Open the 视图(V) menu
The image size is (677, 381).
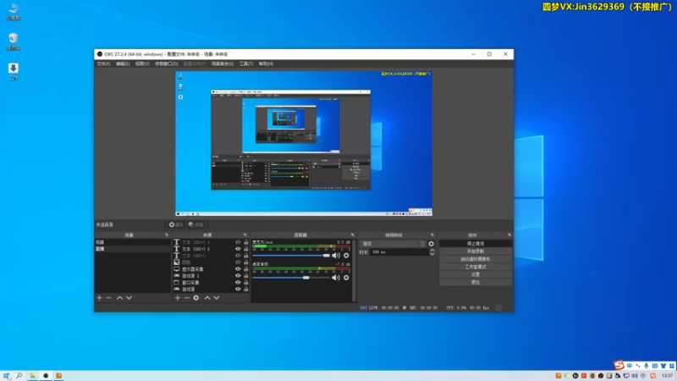(142, 63)
